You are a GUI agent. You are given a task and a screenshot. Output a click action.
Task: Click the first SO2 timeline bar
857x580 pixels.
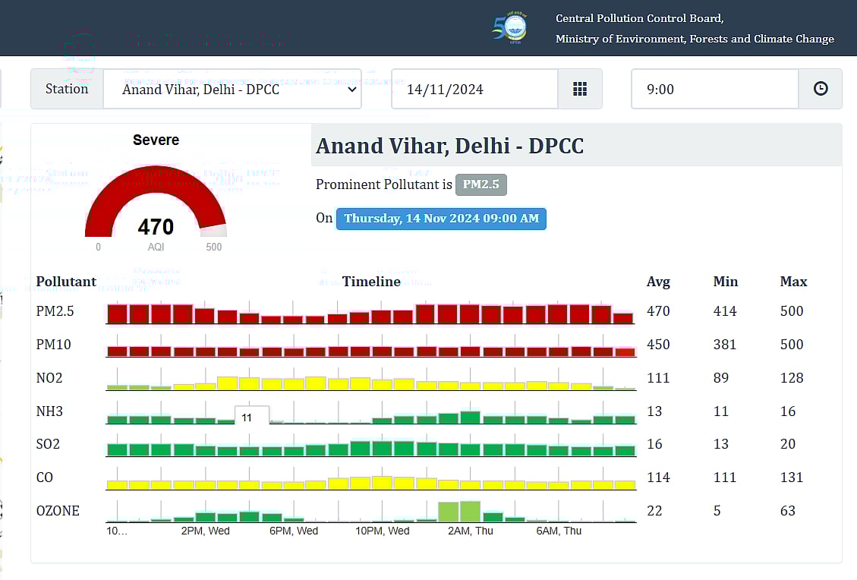point(117,449)
